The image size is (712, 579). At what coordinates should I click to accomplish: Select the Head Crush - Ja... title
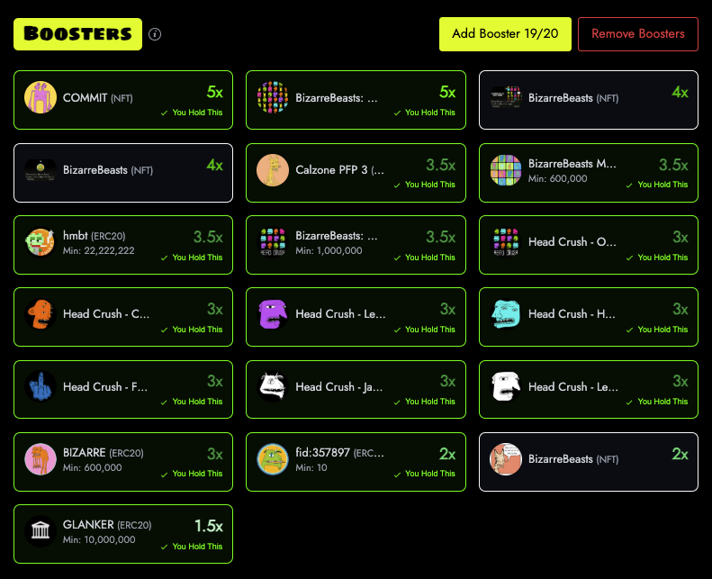[339, 387]
